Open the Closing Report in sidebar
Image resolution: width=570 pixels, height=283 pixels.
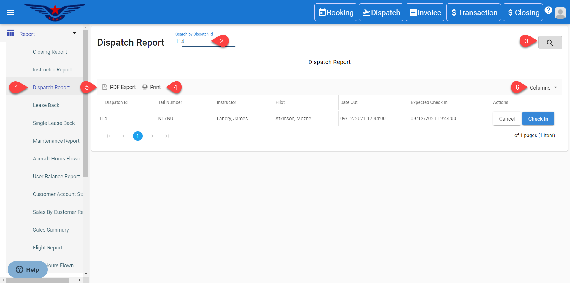pos(50,52)
